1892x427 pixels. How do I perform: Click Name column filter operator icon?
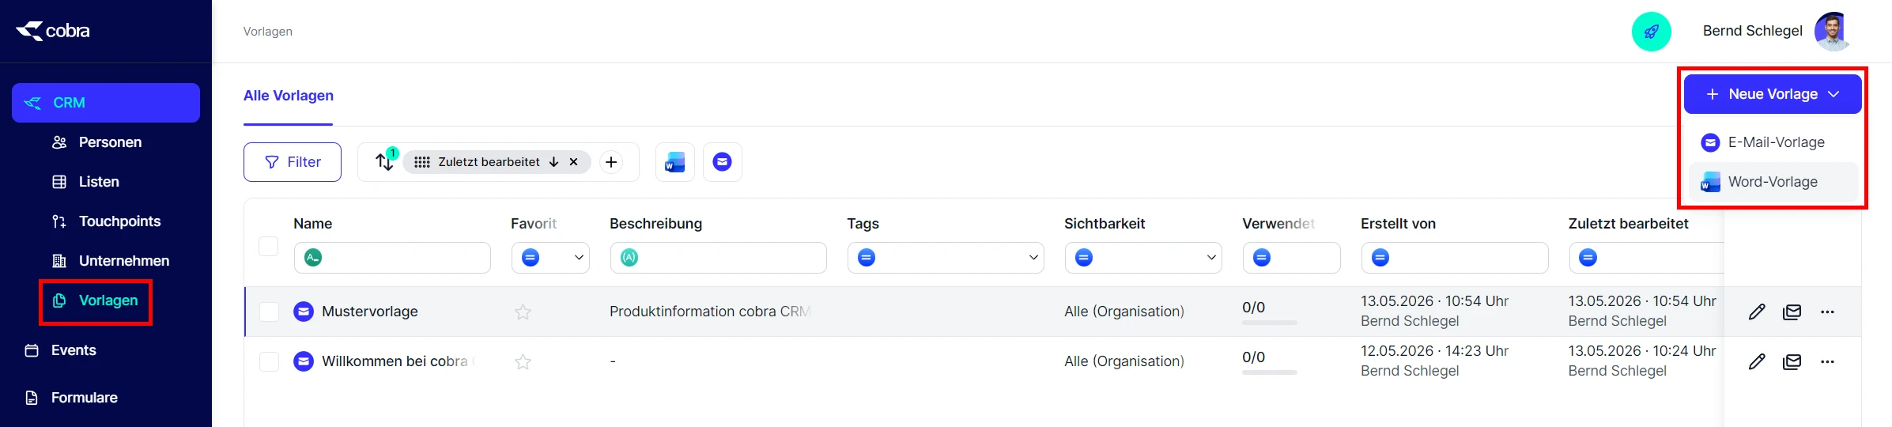point(313,258)
